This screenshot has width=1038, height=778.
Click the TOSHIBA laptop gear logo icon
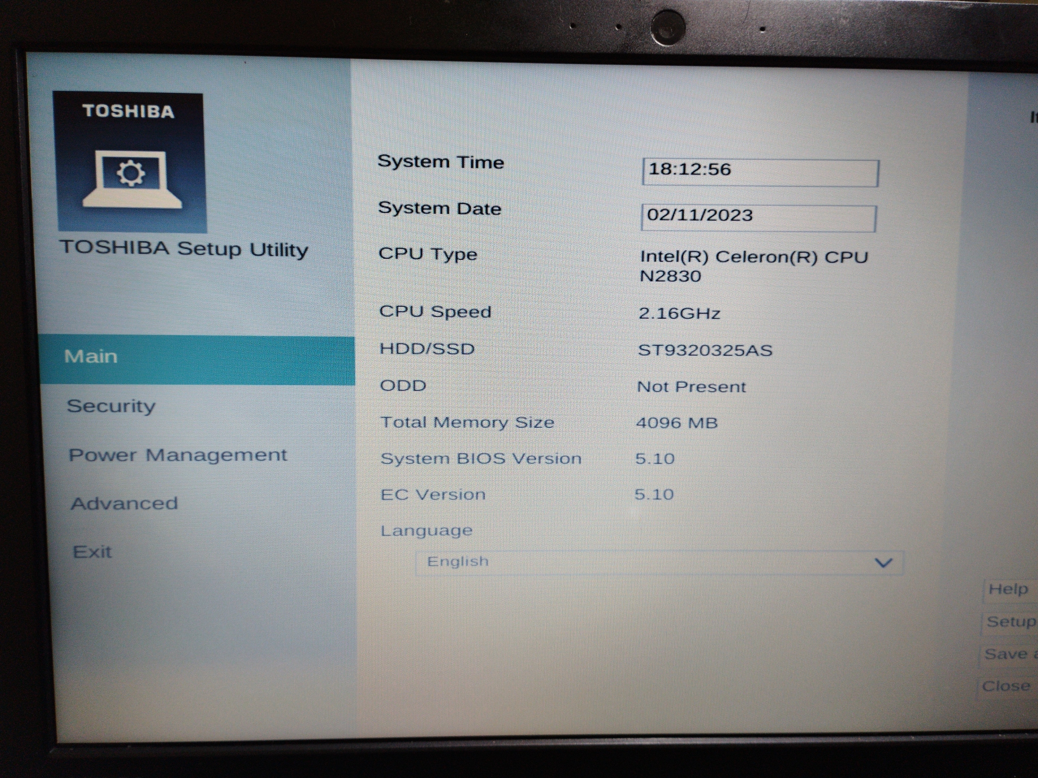[x=130, y=163]
